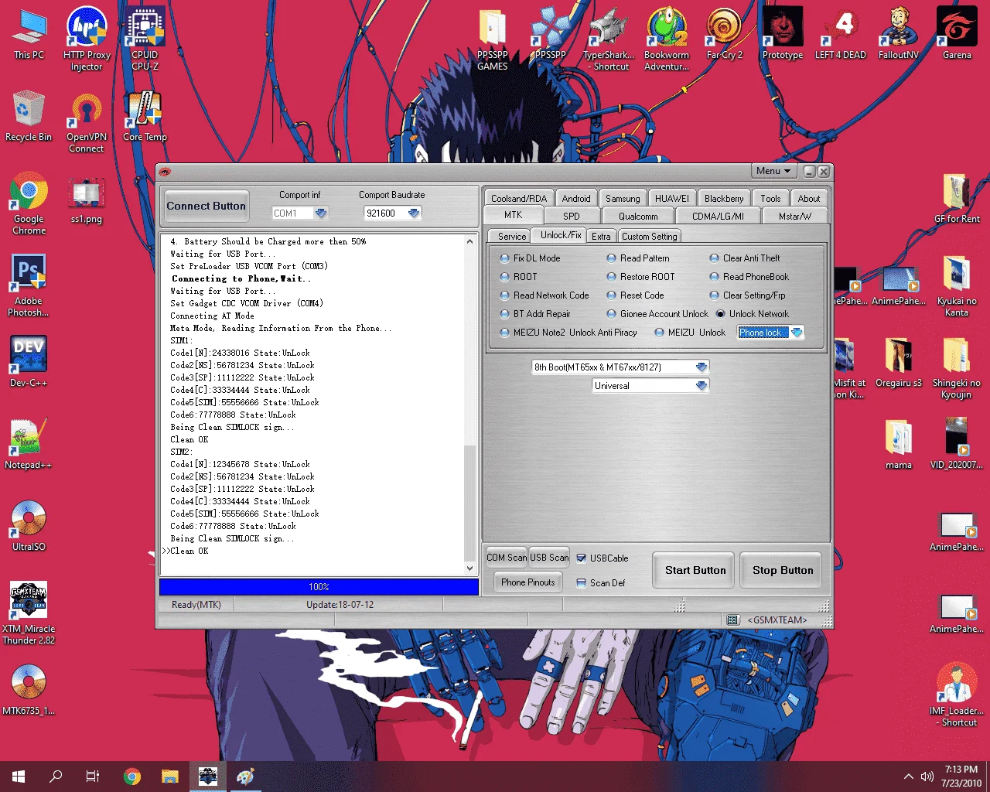This screenshot has width=990, height=792.
Task: Open the Google Chrome desktop shortcut
Action: 29,203
